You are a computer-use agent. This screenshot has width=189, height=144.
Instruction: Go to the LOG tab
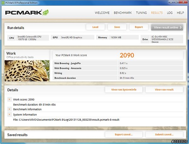[170, 13]
